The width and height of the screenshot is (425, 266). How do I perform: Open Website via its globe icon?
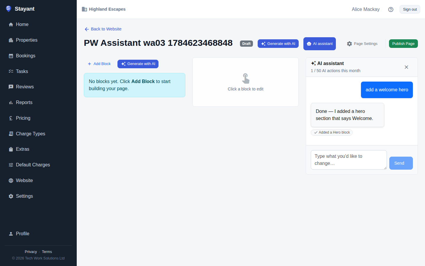coord(11,181)
